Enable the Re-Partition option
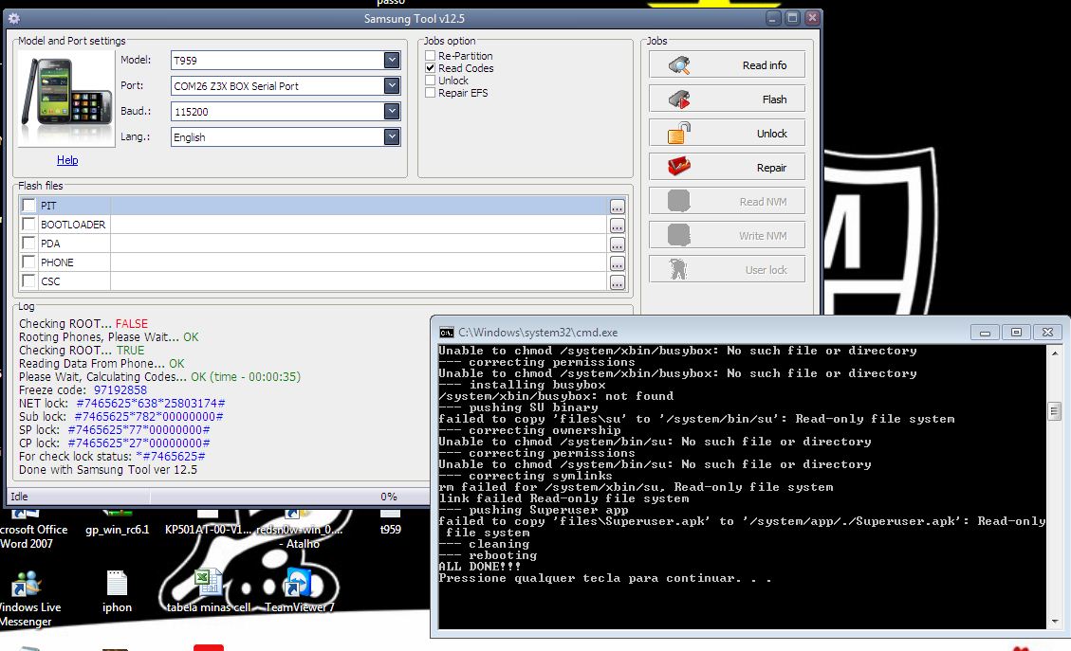Viewport: 1071px width, 651px height. (x=431, y=55)
